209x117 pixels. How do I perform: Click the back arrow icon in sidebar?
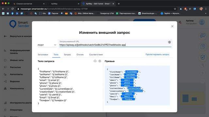click(x=5, y=36)
